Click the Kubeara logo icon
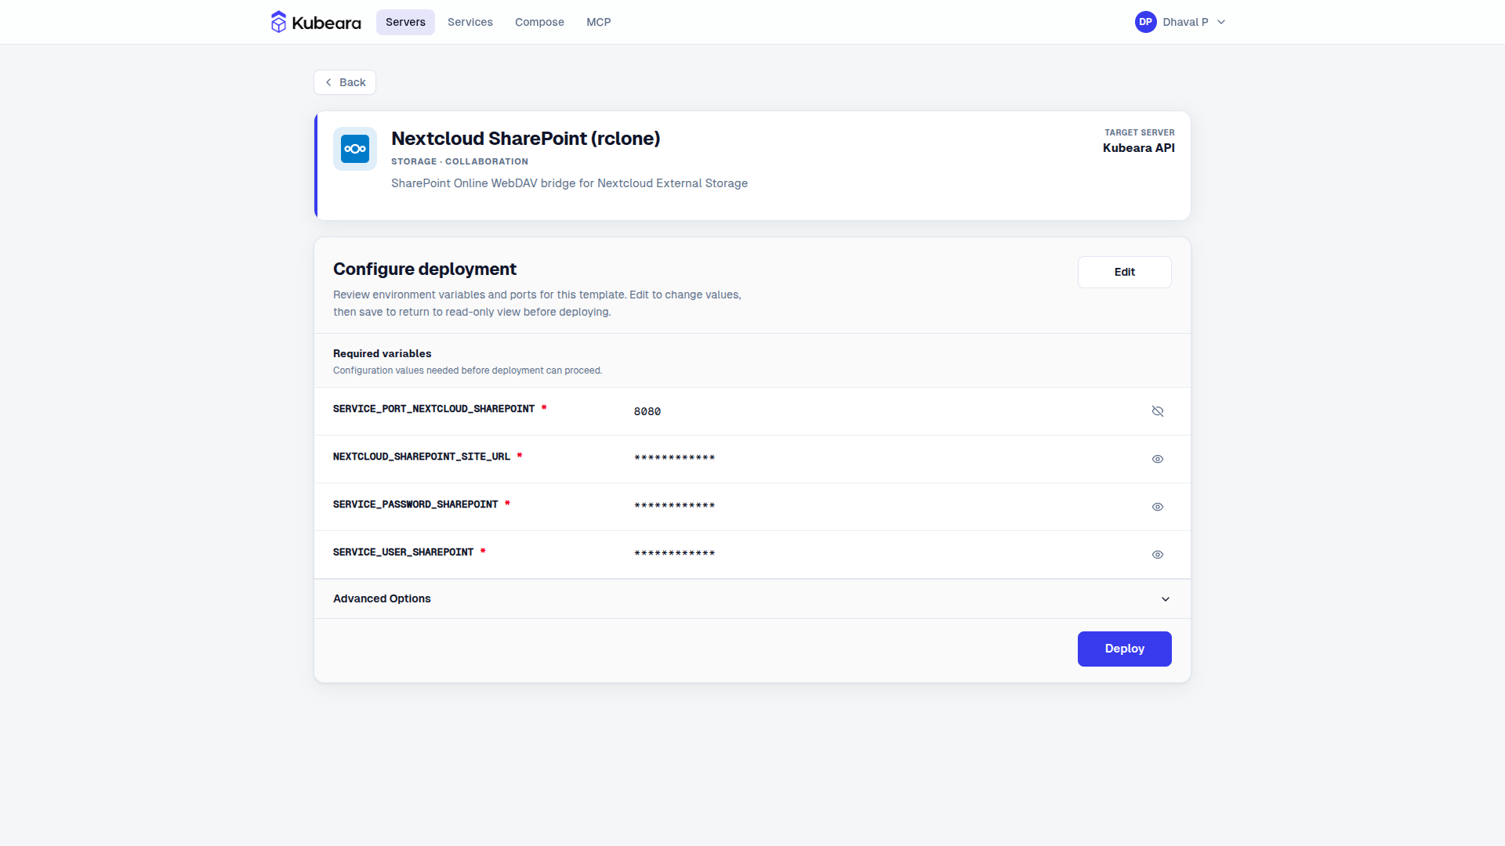The image size is (1505, 846). pyautogui.click(x=278, y=22)
